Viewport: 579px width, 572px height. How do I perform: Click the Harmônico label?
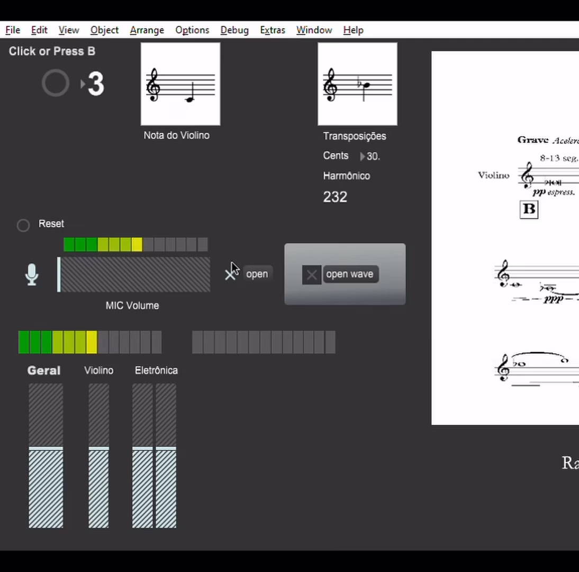[346, 176]
